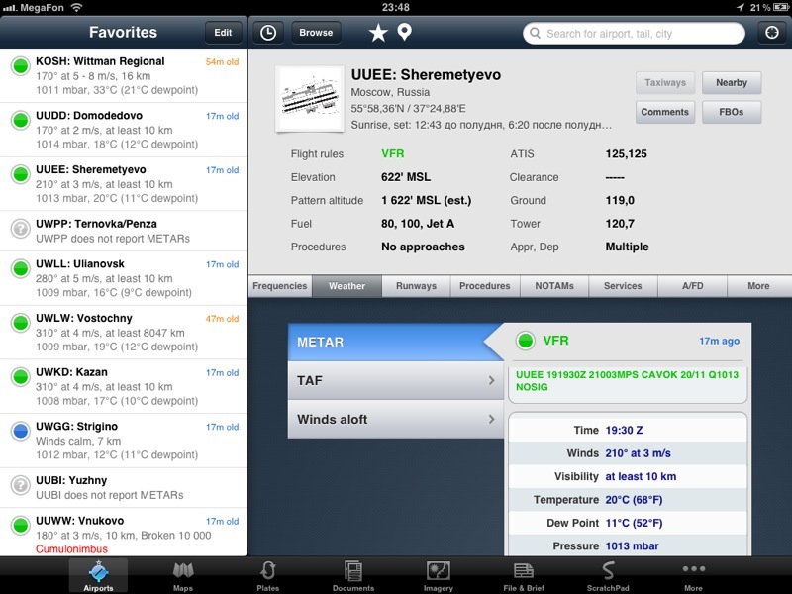Open the Documents section icon
This screenshot has width=792, height=594.
(353, 575)
